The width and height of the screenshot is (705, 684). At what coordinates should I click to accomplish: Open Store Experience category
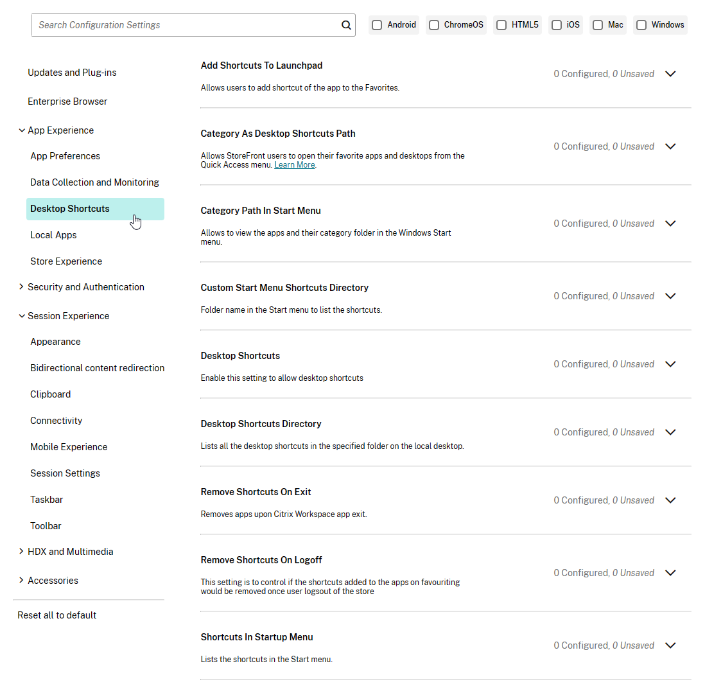tap(66, 261)
